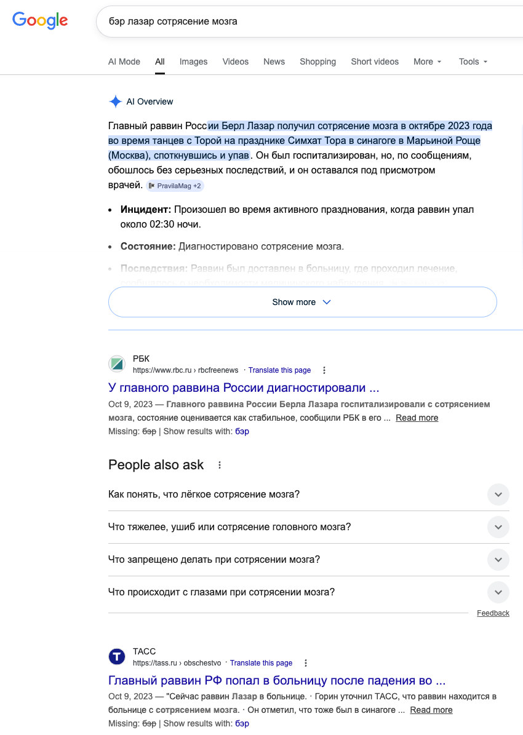The width and height of the screenshot is (523, 735).
Task: Click the AI Overview sparkle icon
Action: [x=116, y=101]
